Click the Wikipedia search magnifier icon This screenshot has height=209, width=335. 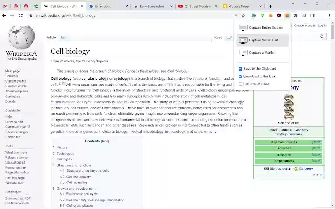coord(322,37)
